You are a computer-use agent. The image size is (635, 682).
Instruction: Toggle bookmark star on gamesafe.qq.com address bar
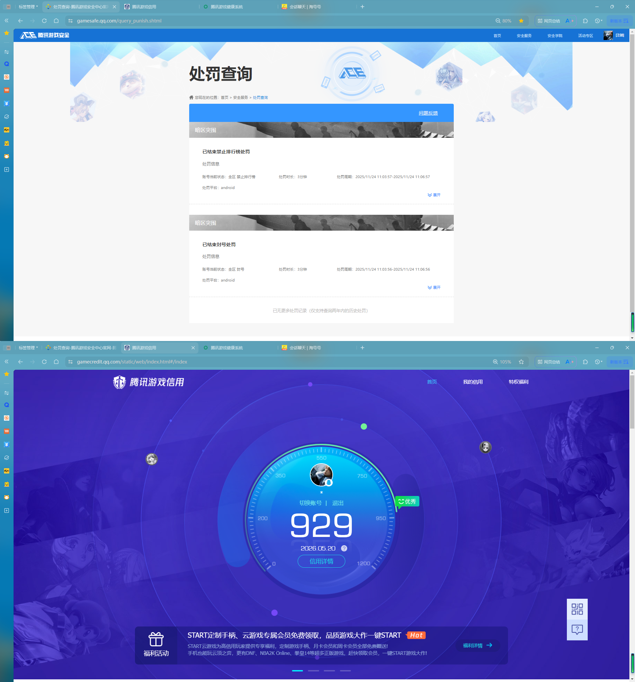click(x=521, y=21)
